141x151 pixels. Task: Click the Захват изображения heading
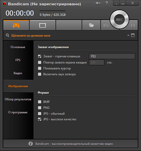click(53, 47)
